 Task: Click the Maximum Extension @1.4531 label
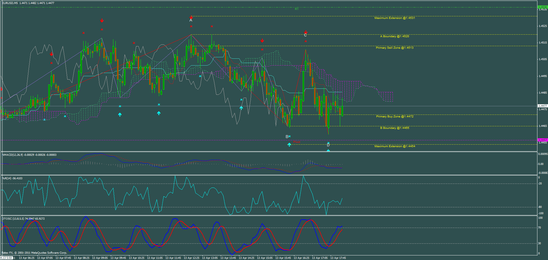395,18
